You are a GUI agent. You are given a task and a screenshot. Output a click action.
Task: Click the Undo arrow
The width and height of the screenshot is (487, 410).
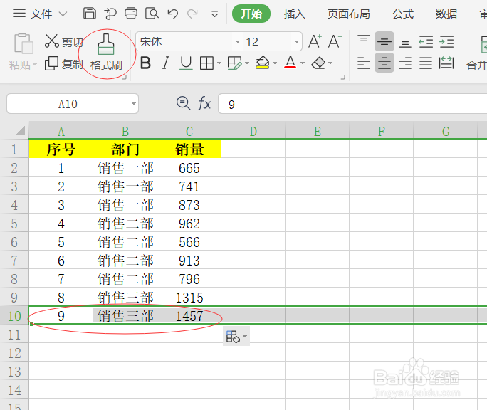point(173,14)
